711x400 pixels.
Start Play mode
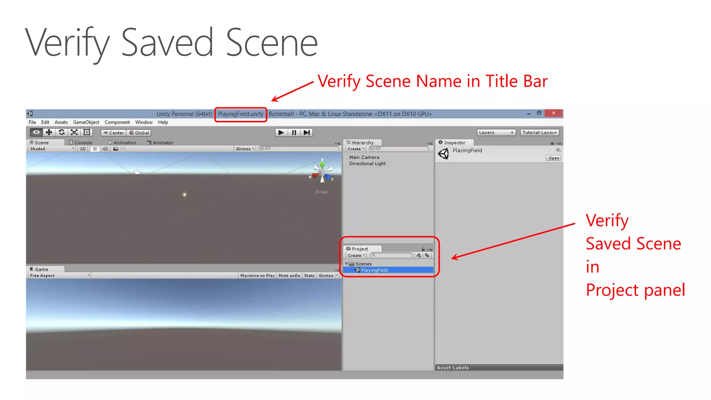point(281,132)
